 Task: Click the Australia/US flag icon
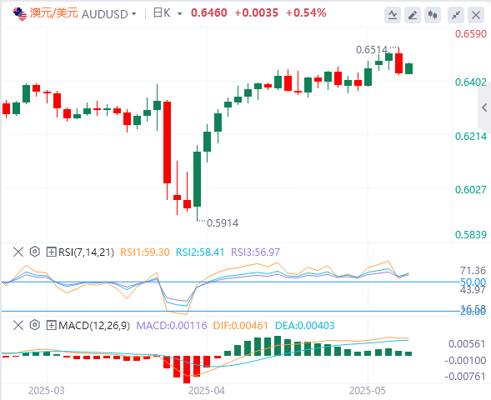20,14
